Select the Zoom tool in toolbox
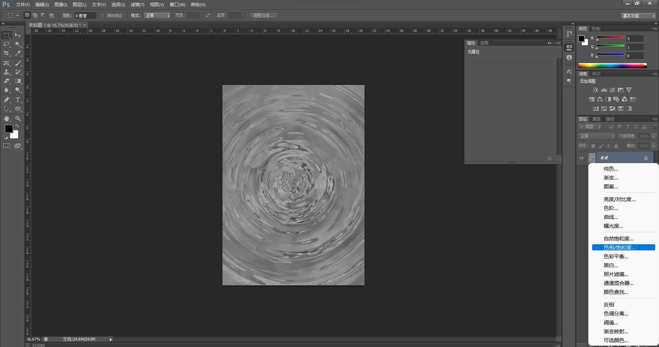 coord(18,119)
